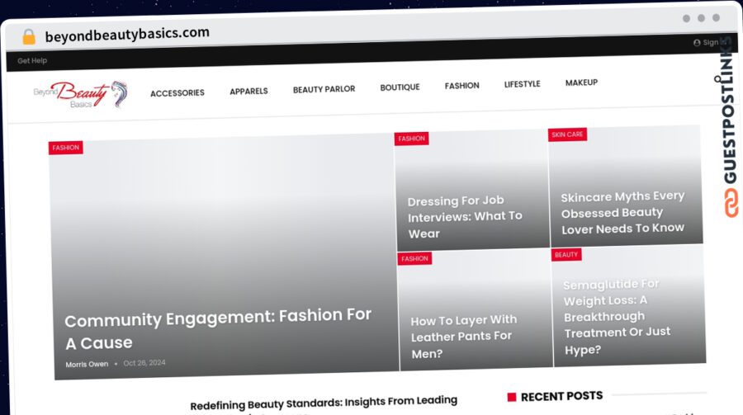Open the Lifestyle menu item
The height and width of the screenshot is (415, 743).
[x=523, y=84]
